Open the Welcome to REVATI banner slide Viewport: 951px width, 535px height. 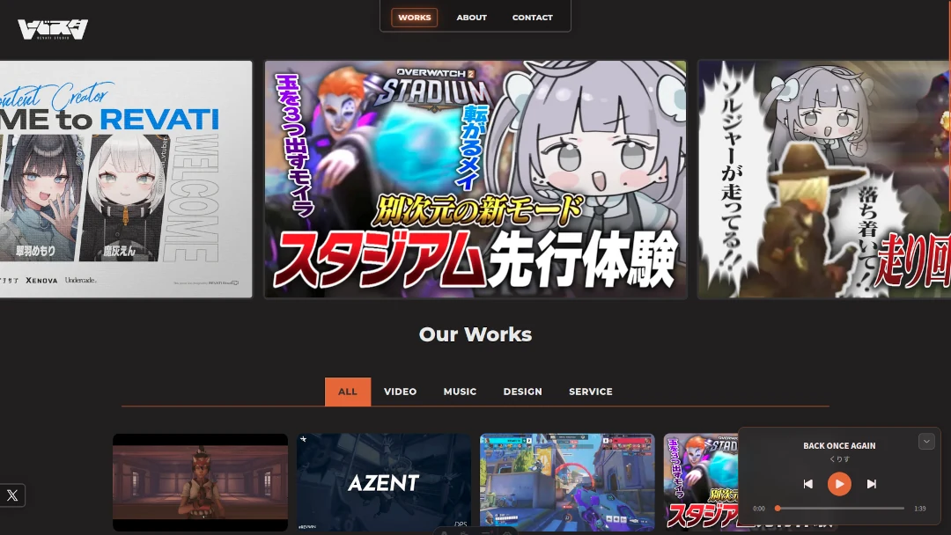[x=126, y=180]
